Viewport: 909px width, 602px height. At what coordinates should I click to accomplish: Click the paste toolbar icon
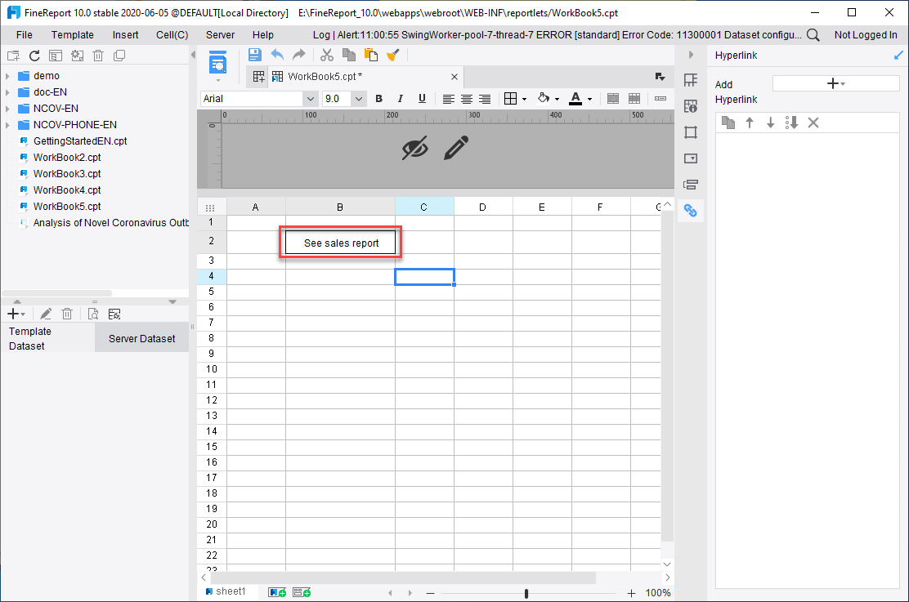(370, 54)
